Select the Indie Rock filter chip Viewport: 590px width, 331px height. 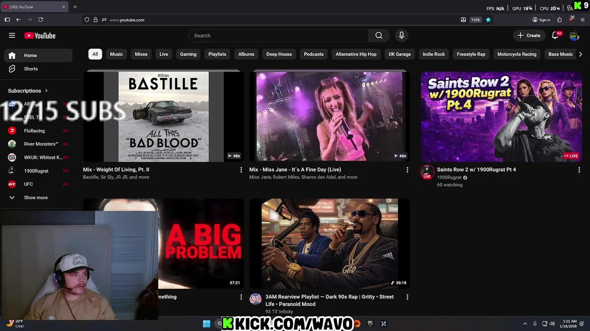(434, 54)
